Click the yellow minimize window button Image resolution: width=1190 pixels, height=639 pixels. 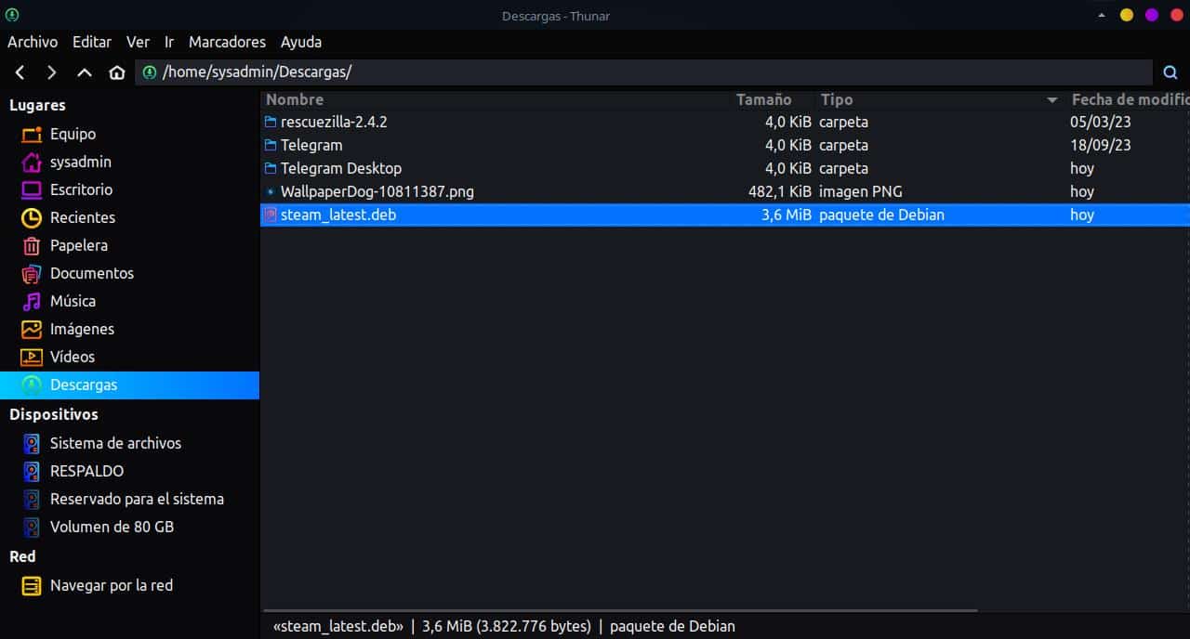tap(1127, 15)
